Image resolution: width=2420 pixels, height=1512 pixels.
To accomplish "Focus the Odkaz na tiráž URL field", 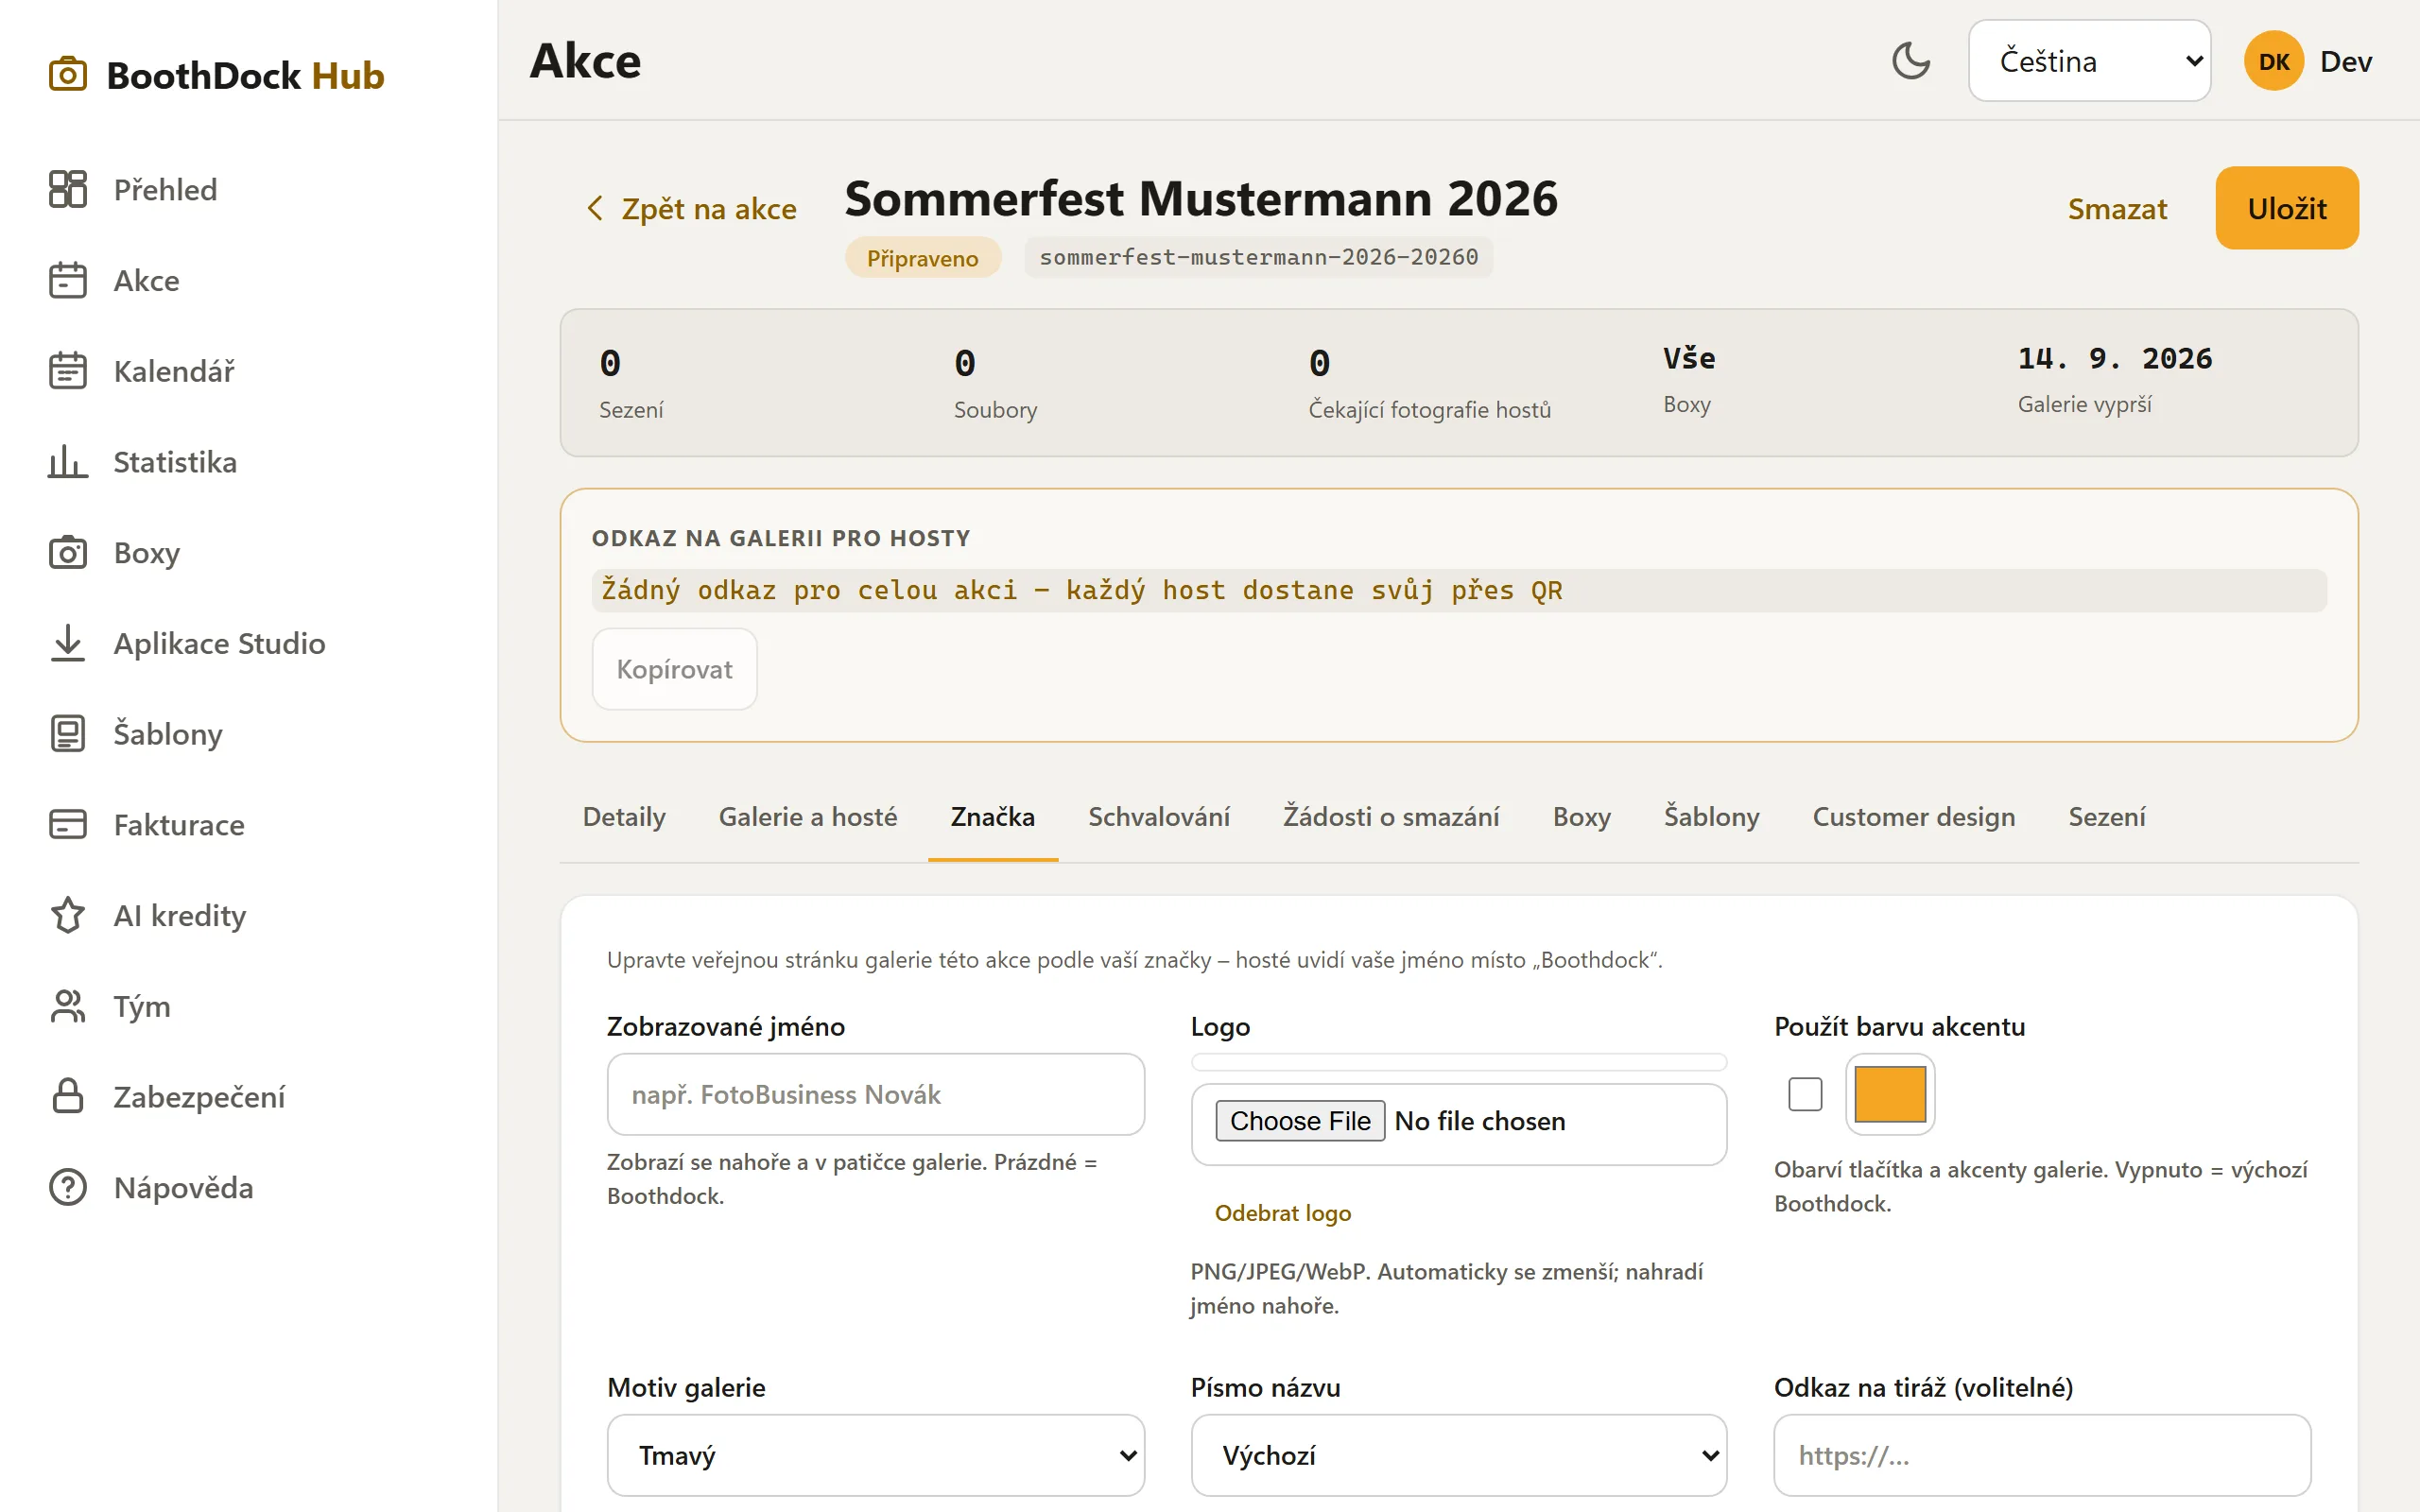I will 2042,1455.
